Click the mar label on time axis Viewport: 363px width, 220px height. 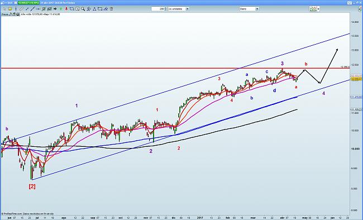[254, 218]
